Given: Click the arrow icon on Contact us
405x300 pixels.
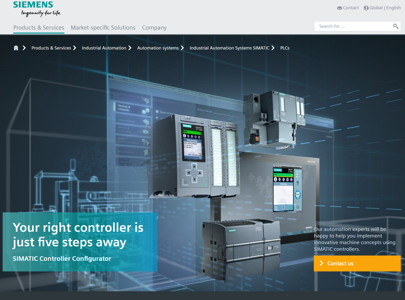Looking at the screenshot, I should [321, 263].
